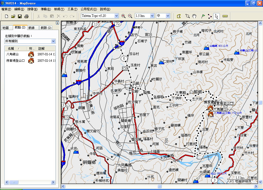
Task: Click the 2007-02-14 11 comment of 停車場登山口
Action: pos(46,61)
